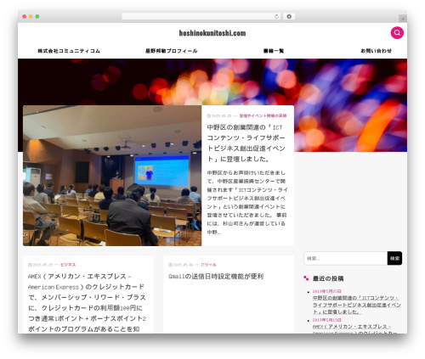
Task: Open the 星野邦敏プロフィール menu item
Action: (x=172, y=51)
